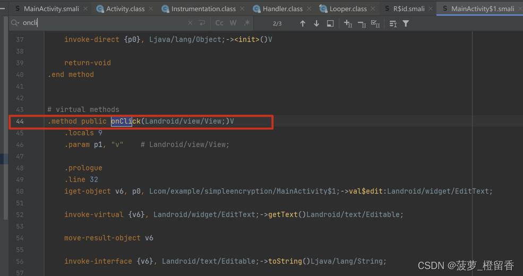
Task: Select all occurrences icon
Action: [x=375, y=23]
